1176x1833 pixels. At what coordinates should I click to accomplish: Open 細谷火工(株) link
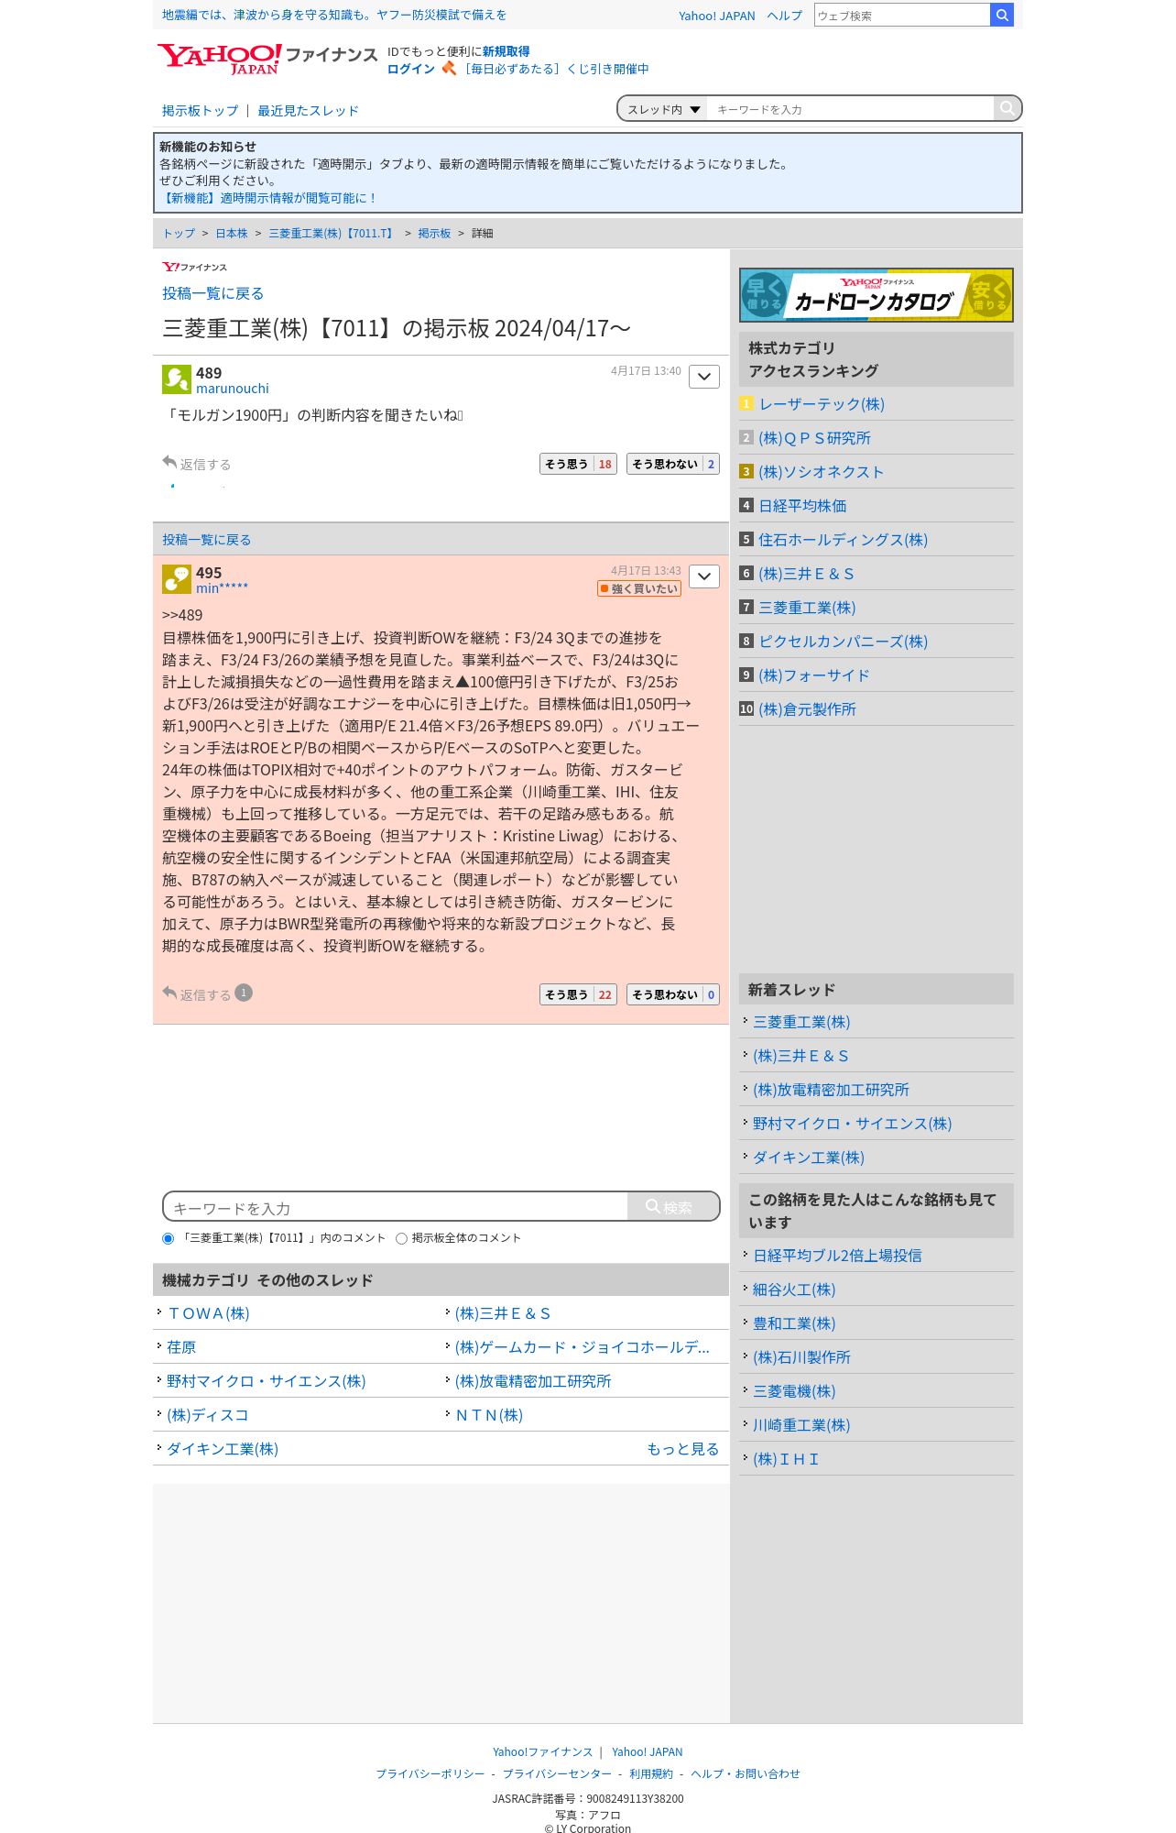tap(794, 1290)
